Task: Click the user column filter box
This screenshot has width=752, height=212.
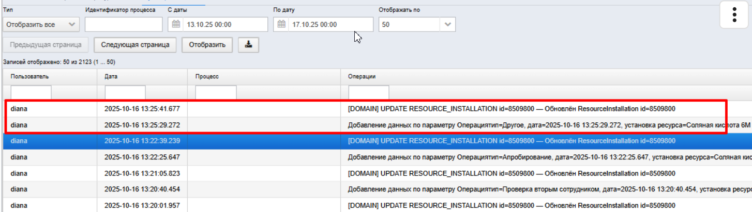Action: [x=31, y=93]
